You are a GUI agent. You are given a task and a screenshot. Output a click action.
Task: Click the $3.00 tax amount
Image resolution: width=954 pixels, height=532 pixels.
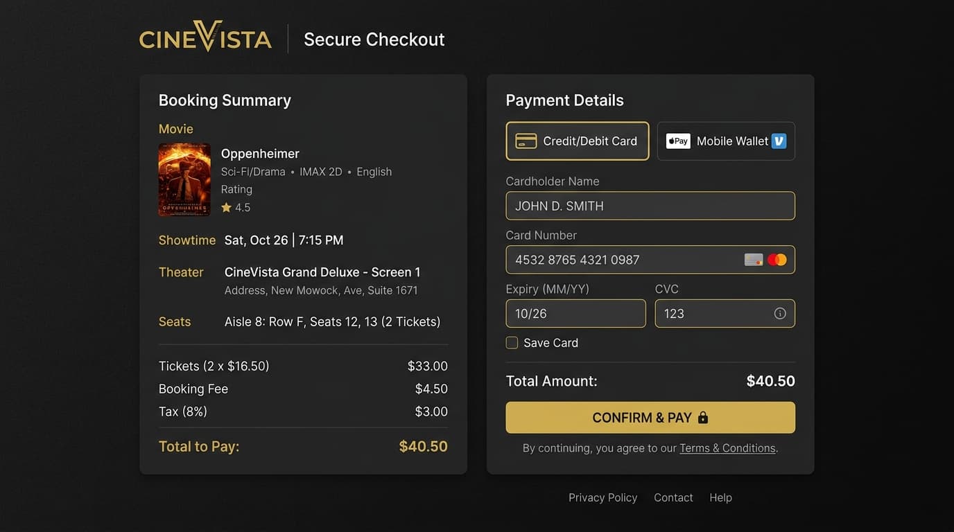point(431,411)
